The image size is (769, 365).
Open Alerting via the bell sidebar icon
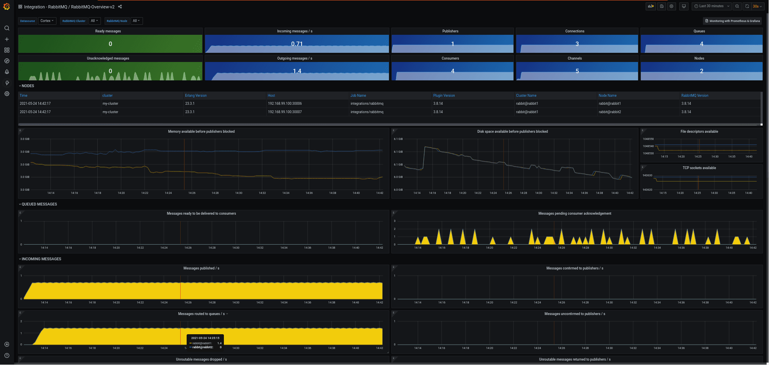click(6, 72)
